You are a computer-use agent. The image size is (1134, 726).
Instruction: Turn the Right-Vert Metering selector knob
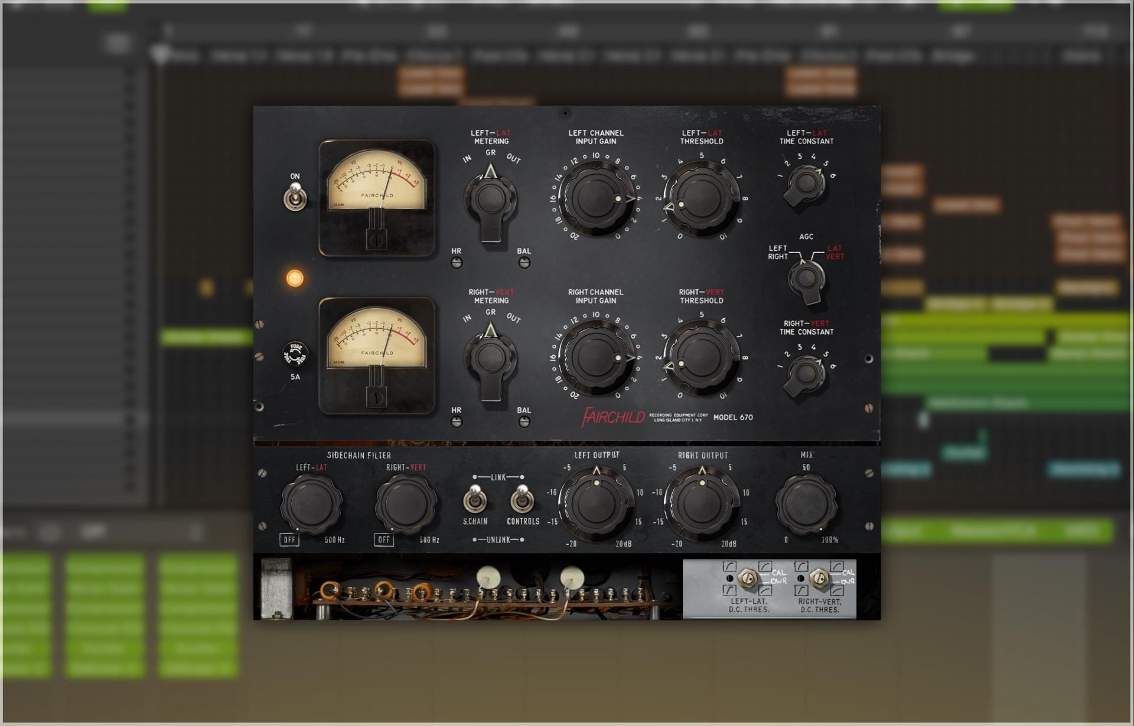[490, 361]
